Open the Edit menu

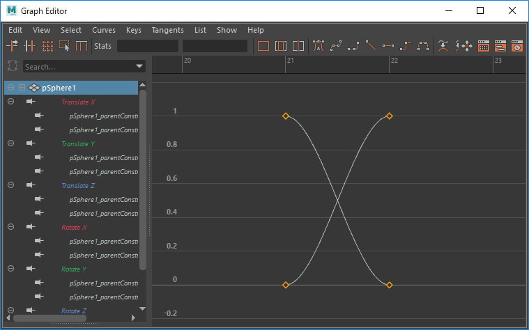[15, 30]
